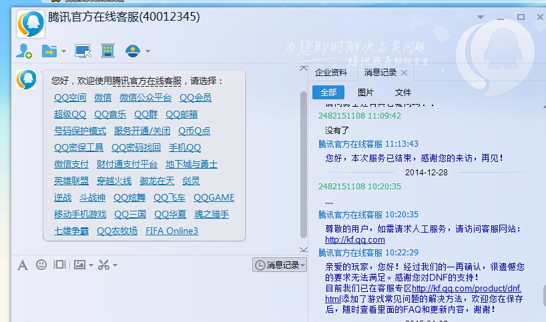Open the title bar menu dropdown triangle
The width and height of the screenshot is (546, 322).
pyautogui.click(x=481, y=17)
